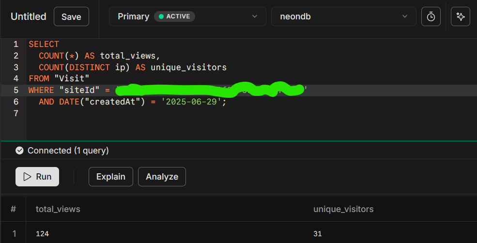The height and width of the screenshot is (243, 477).
Task: Click the play triangle icon in Run
Action: coord(28,177)
